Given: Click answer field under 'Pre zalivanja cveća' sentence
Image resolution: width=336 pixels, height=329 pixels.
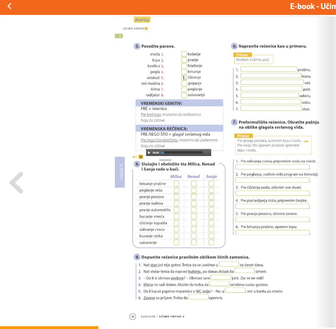Looking at the screenshot, I should (x=272, y=167).
